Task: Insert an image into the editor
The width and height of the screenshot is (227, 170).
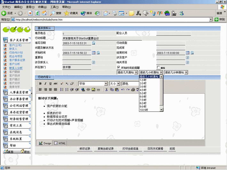Action: tap(94, 90)
